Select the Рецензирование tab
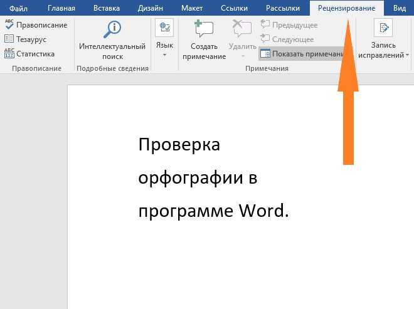This screenshot has height=309, width=414. coord(346,8)
